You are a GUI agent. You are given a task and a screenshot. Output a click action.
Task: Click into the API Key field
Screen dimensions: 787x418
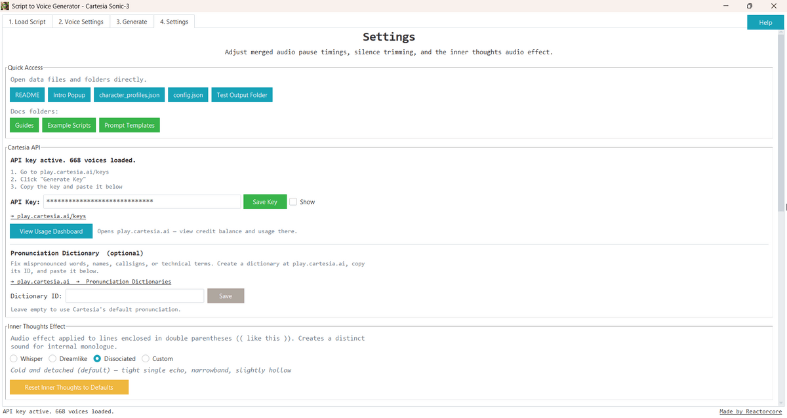(142, 202)
